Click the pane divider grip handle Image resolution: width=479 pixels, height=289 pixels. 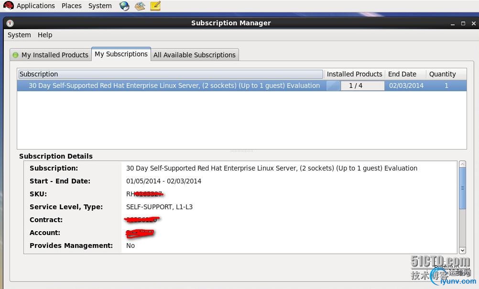point(241,151)
